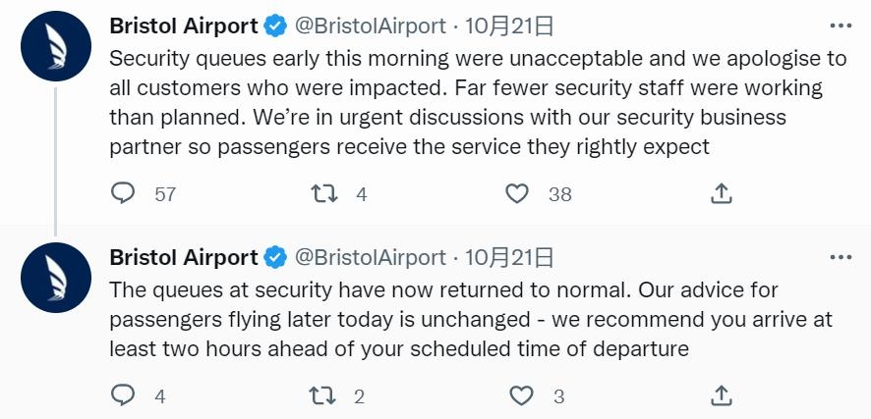Open Bristol Airport avatar on first tweet
The image size is (871, 419).
pyautogui.click(x=56, y=46)
